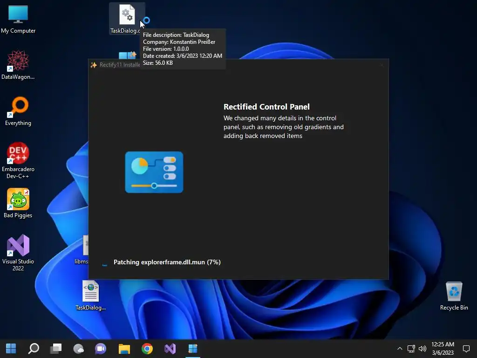Click the loading spinner beside Patching text
This screenshot has height=358, width=477.
(104, 262)
